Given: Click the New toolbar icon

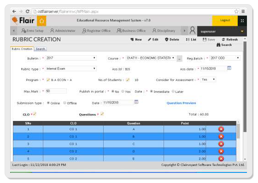Looking at the screenshot, I should (x=132, y=40).
